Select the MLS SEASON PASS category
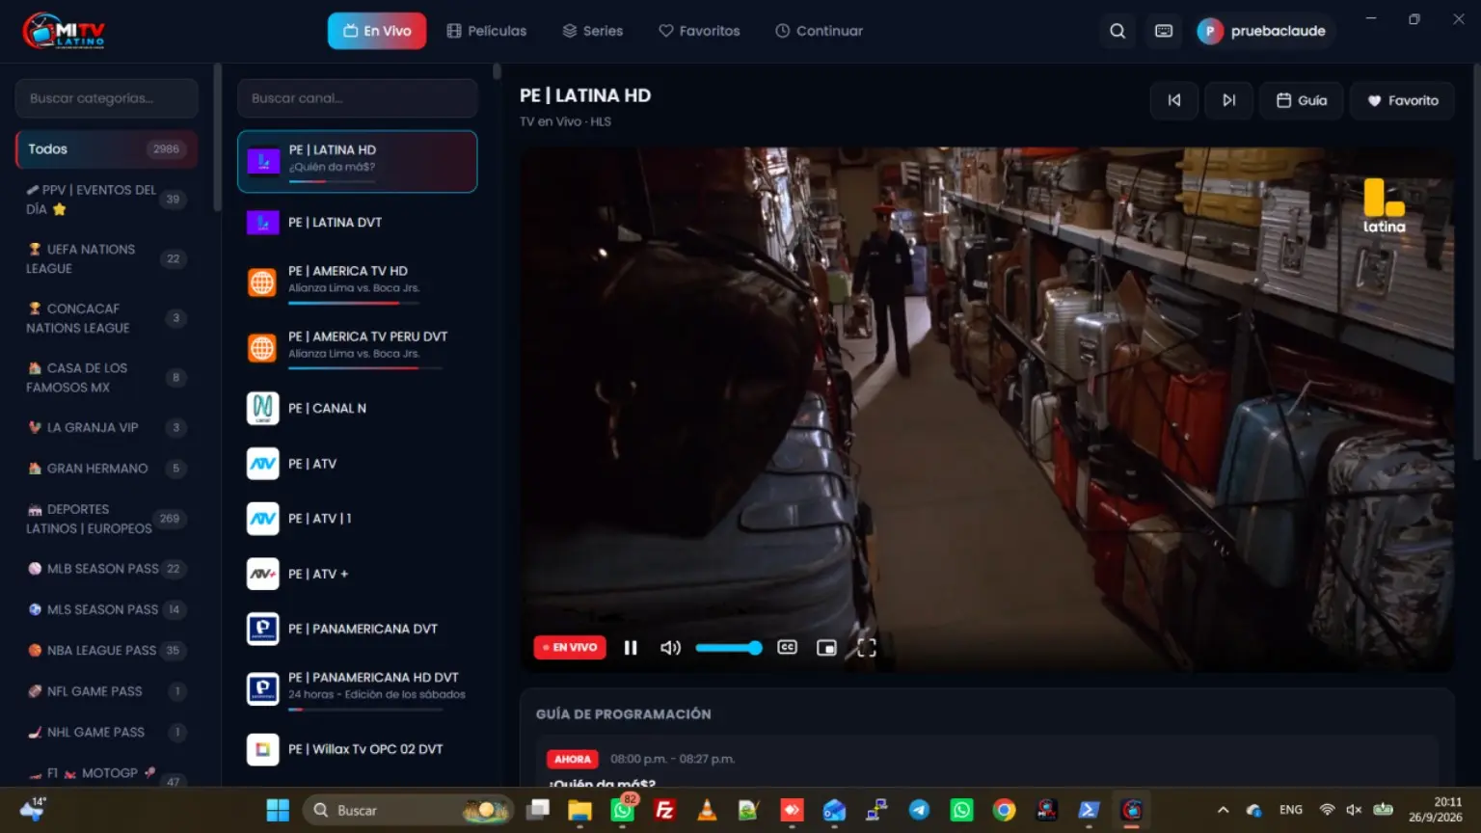This screenshot has width=1481, height=833. tap(107, 609)
